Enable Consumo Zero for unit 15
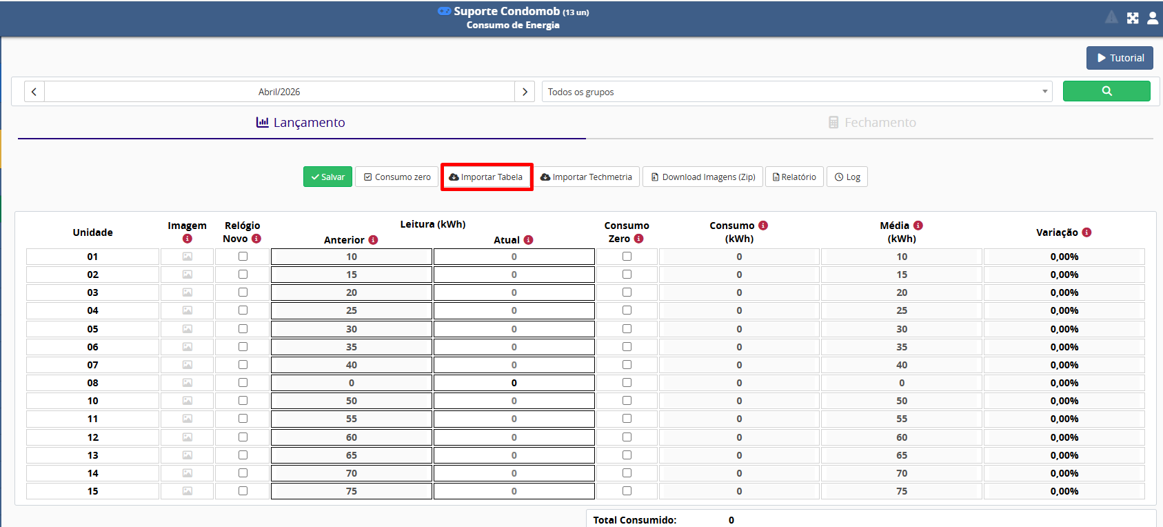This screenshot has height=527, width=1163. (627, 490)
